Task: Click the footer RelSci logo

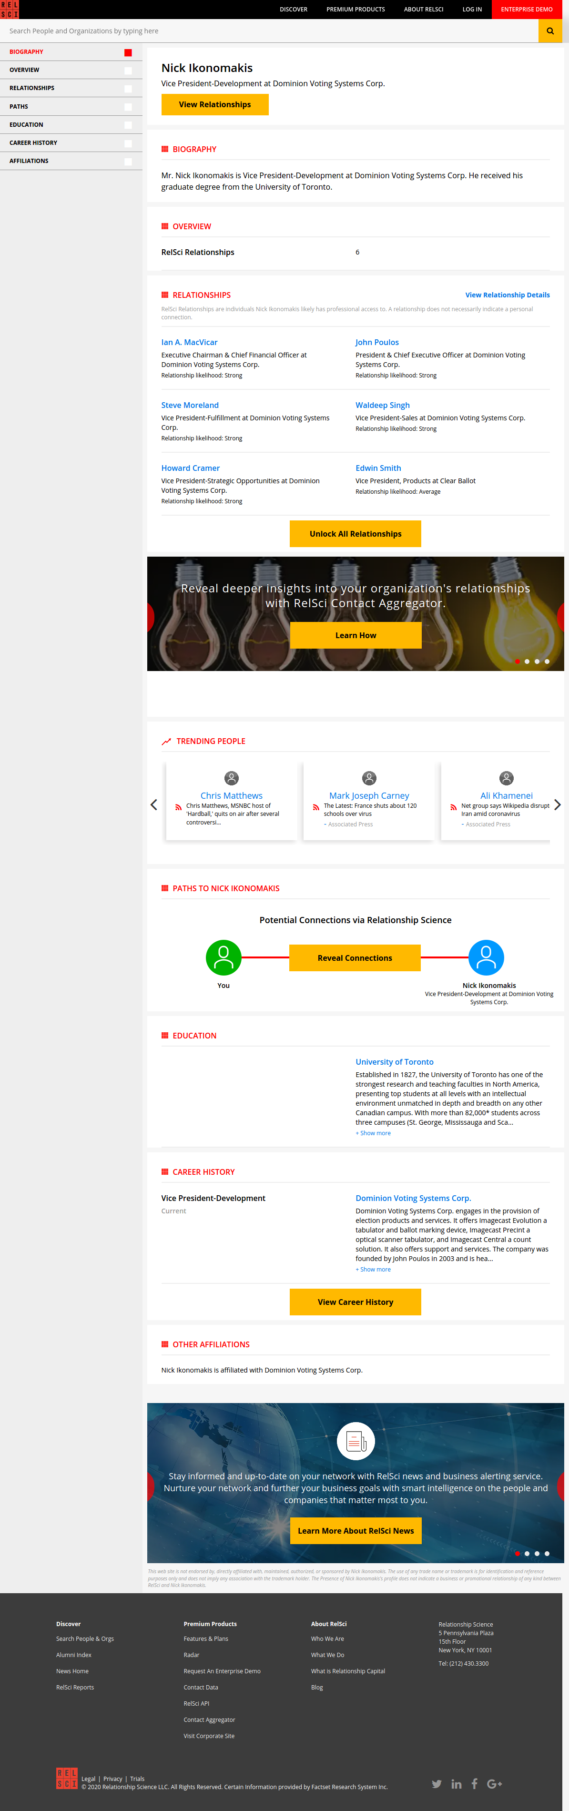Action: pyautogui.click(x=67, y=1778)
